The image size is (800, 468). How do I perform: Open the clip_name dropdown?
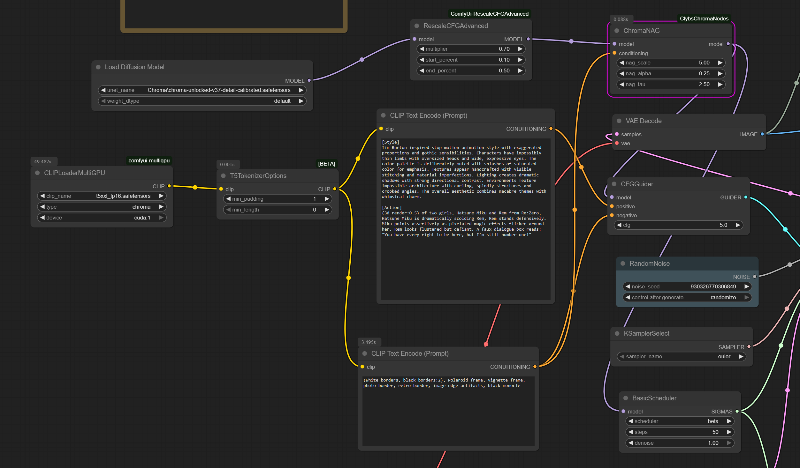102,196
